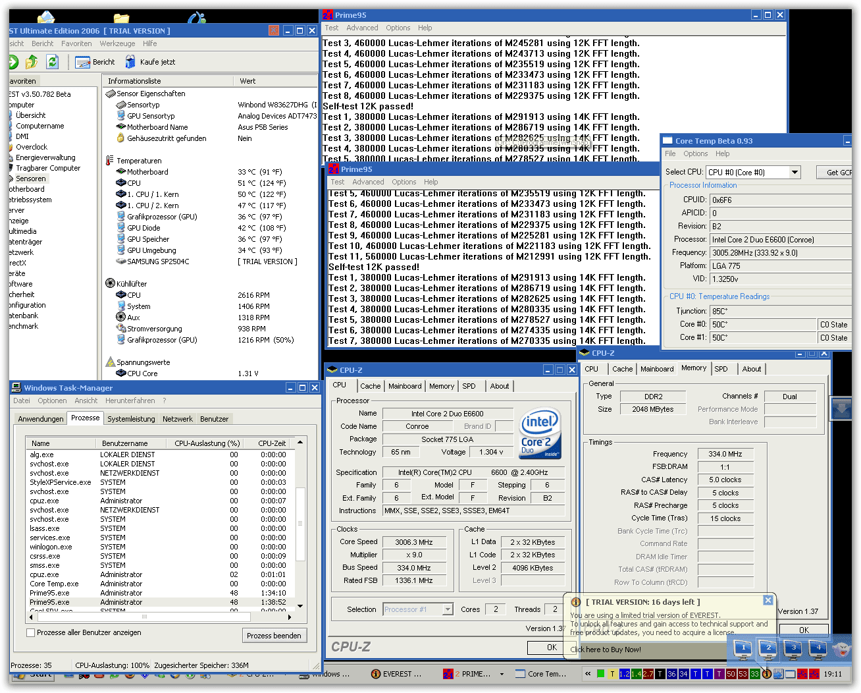Enable Prozesse aller Benutzer anzeigen checkbox
861x693 pixels.
tap(30, 632)
